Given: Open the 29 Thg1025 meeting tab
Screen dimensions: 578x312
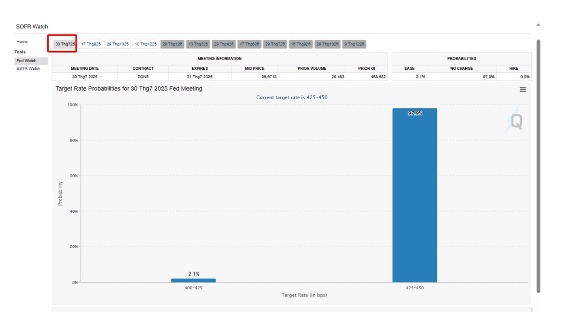Looking at the screenshot, I should pyautogui.click(x=118, y=44).
